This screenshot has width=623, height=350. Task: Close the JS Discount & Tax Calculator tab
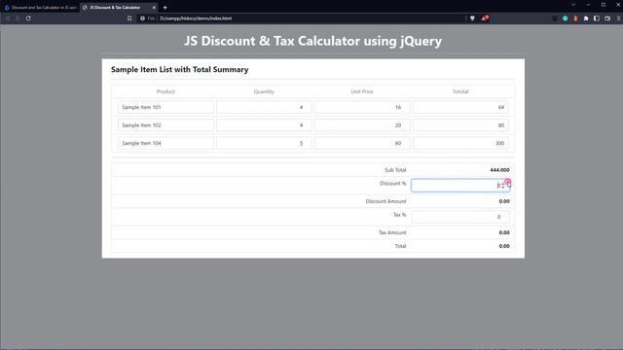154,7
